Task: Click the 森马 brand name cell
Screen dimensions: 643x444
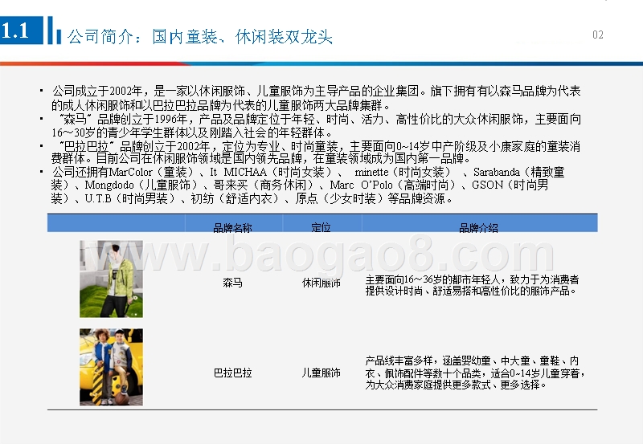Action: (232, 282)
